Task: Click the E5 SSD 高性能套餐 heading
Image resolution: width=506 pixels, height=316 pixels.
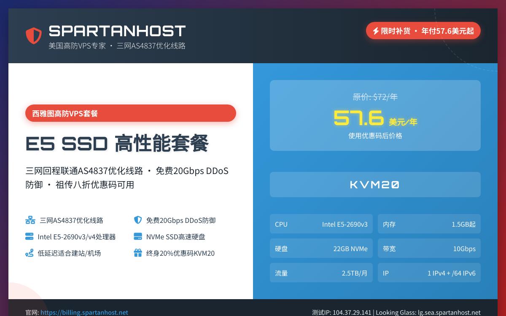Action: point(117,143)
